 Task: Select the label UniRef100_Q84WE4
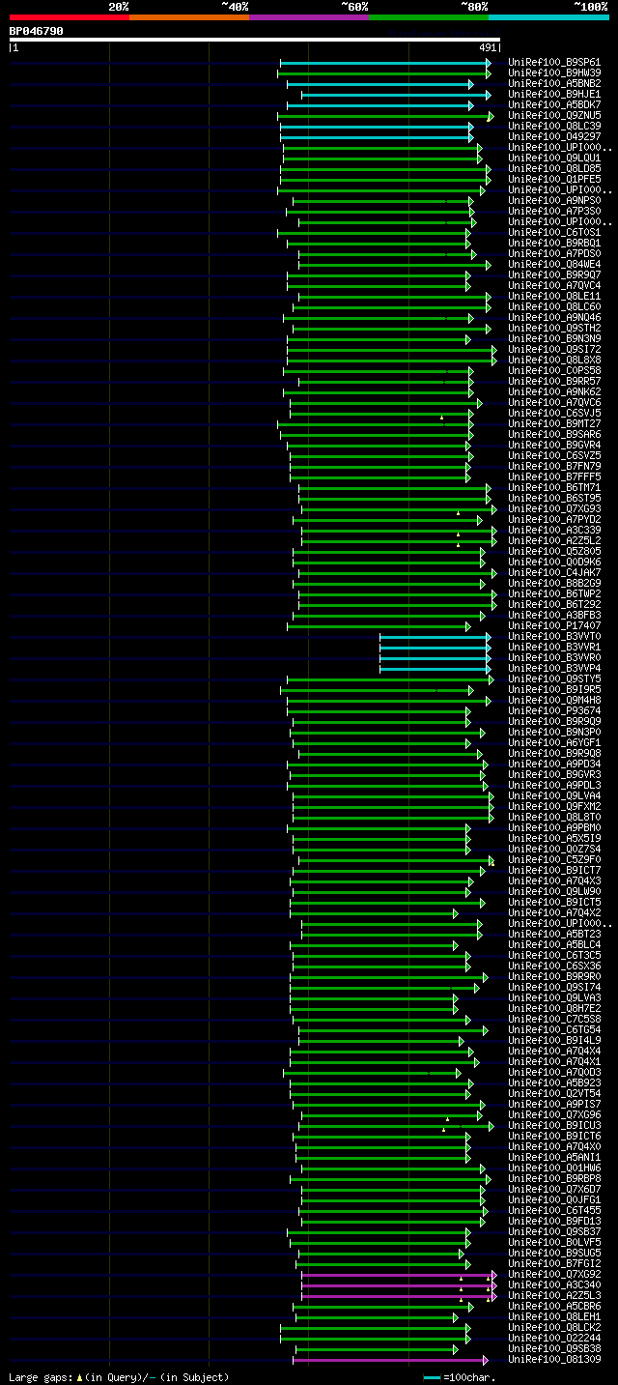[x=554, y=265]
